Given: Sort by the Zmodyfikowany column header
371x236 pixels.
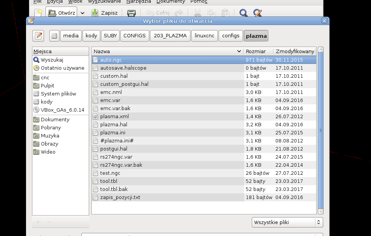Looking at the screenshot, I should 295,51.
